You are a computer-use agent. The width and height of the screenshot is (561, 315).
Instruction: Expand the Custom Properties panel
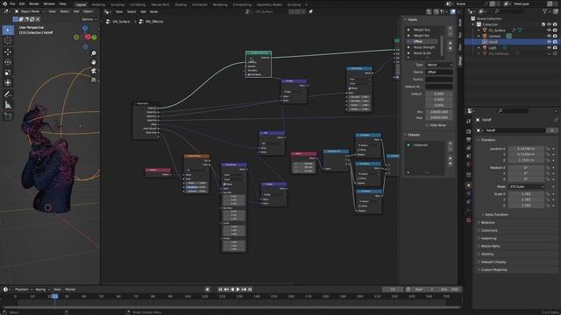click(x=494, y=269)
